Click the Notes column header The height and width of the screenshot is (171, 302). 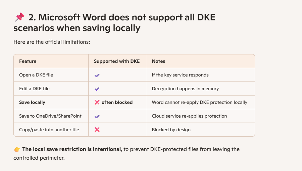tap(158, 61)
